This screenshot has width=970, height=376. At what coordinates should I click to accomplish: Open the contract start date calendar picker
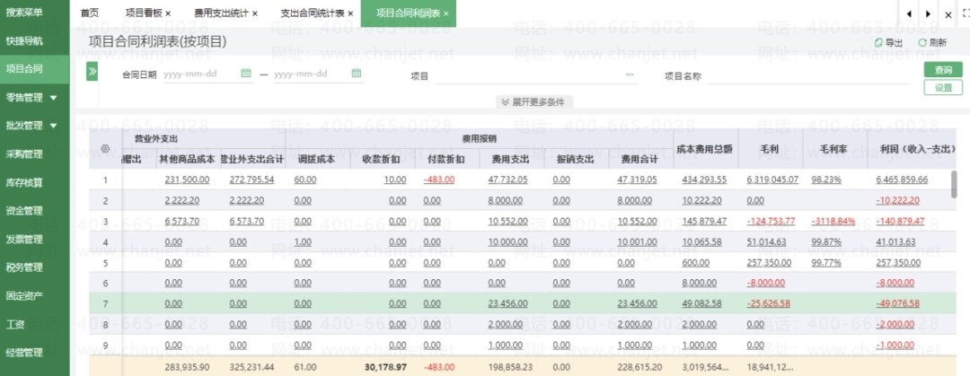tap(246, 74)
